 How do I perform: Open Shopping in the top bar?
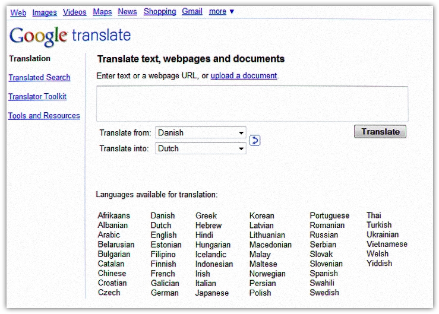coord(160,11)
